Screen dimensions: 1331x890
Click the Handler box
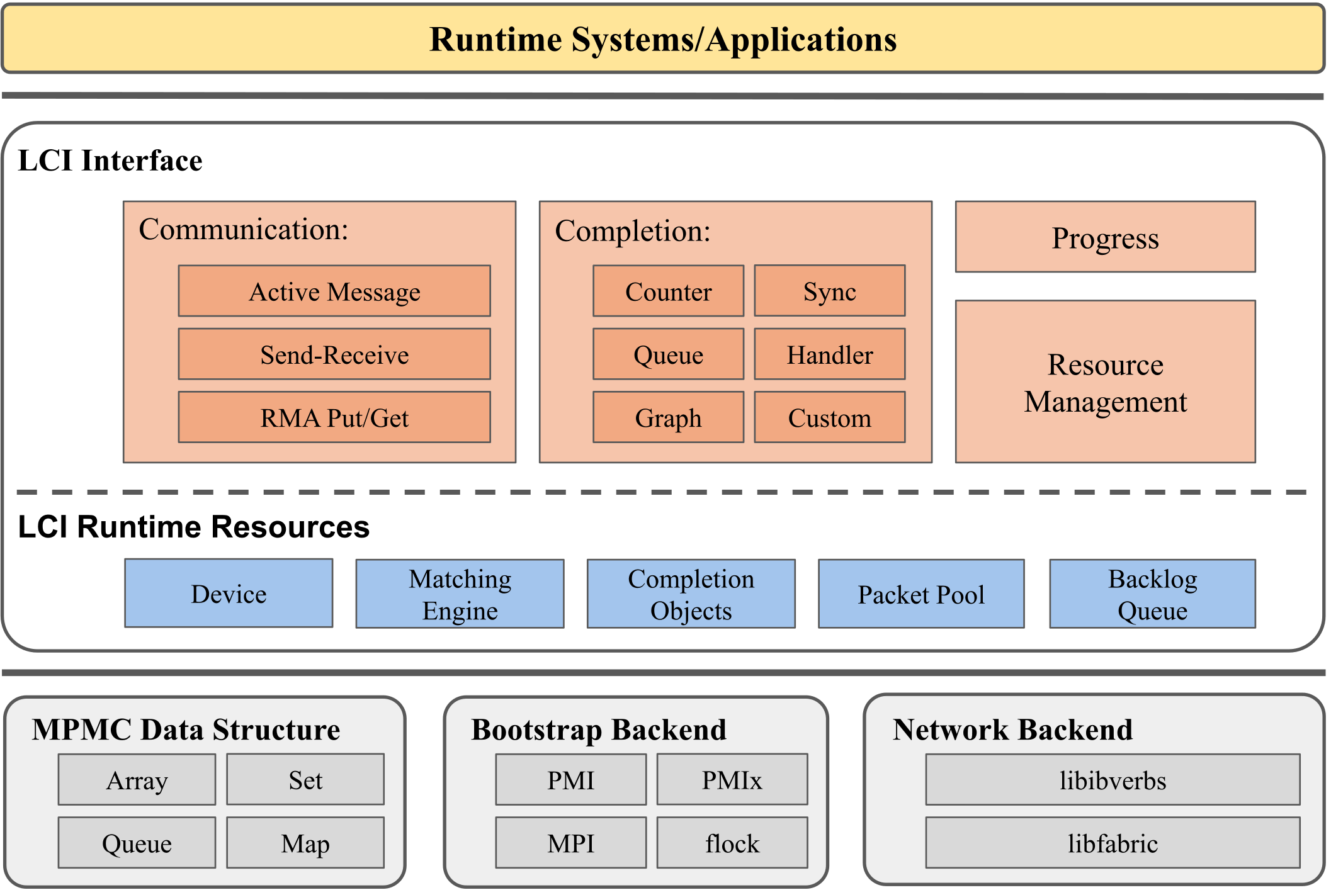(829, 354)
